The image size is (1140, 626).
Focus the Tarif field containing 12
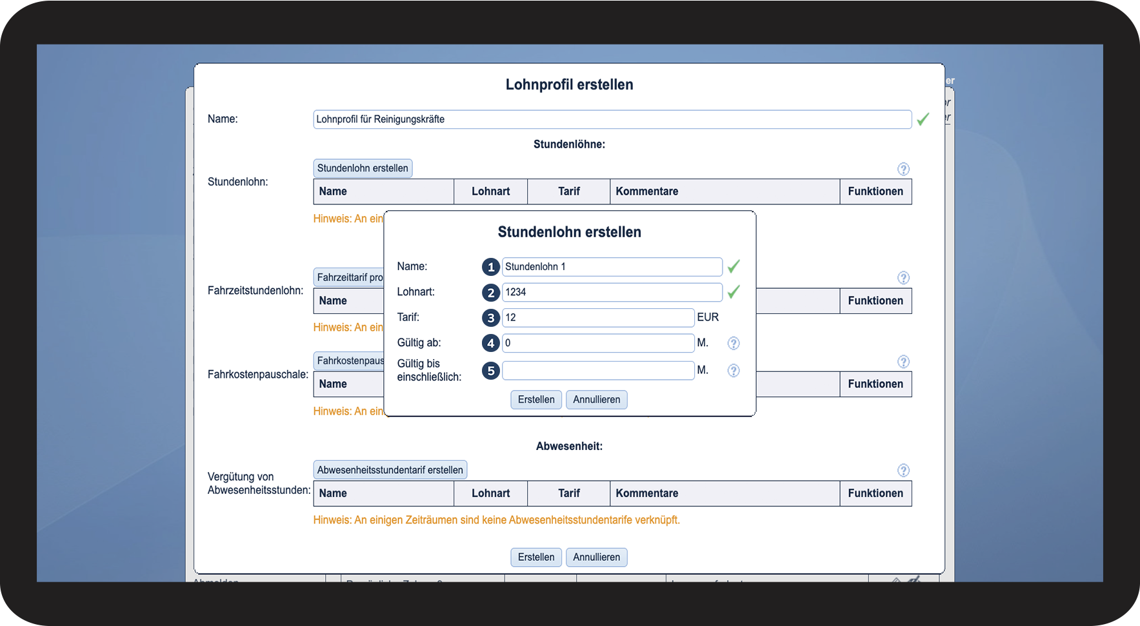tap(598, 317)
